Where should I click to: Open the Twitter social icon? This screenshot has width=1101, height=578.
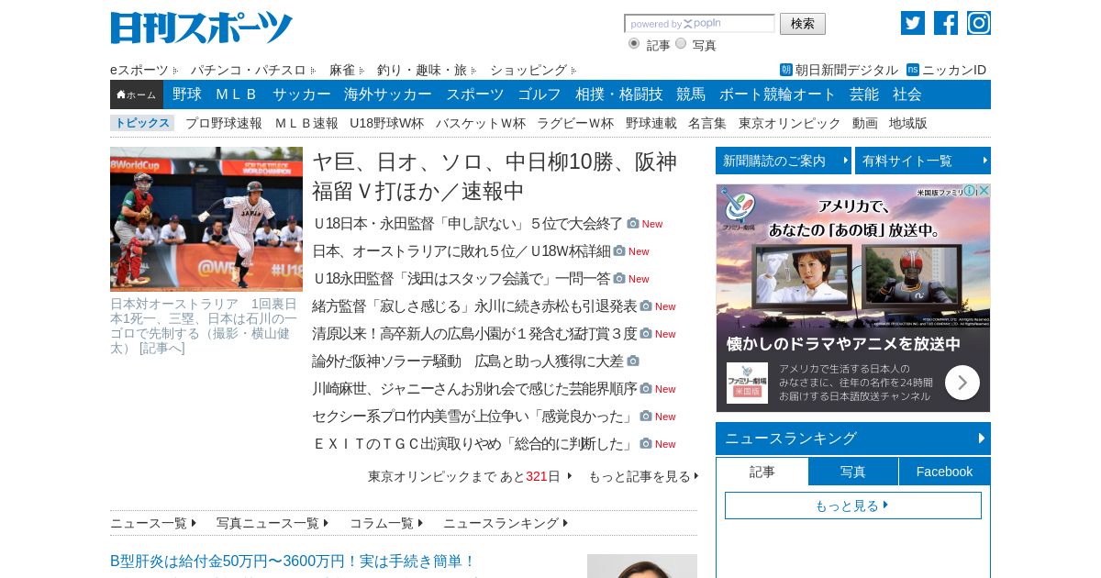913,23
